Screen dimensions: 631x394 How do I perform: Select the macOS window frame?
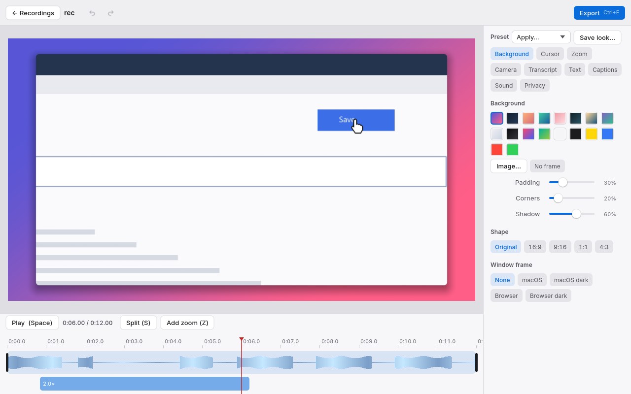(532, 280)
